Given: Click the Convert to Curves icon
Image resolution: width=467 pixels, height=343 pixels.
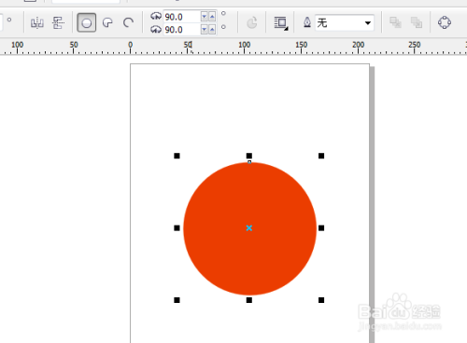Looking at the screenshot, I should (x=445, y=22).
